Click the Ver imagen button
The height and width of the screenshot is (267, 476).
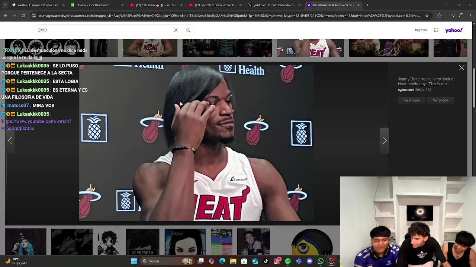(x=411, y=100)
